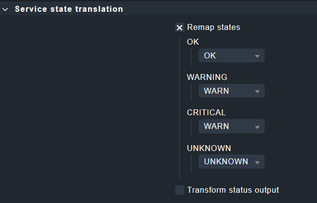Screen dimensions: 317x203
Task: Click the Service state translation header title
Action: 69,9
